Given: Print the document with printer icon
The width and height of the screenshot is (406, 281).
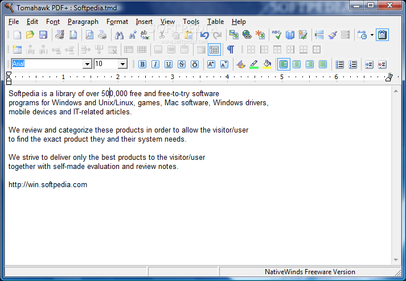Looking at the screenshot, I should 102,35.
